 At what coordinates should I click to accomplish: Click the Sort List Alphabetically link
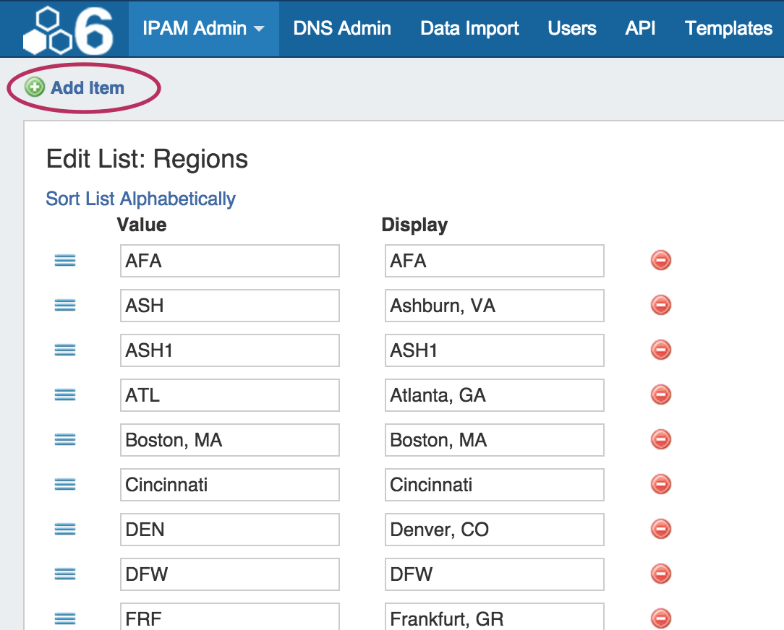coord(140,199)
